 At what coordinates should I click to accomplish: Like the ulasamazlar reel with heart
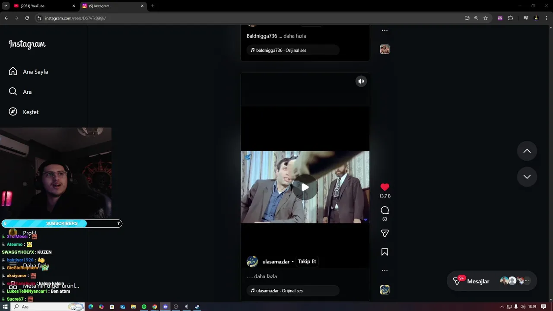click(x=385, y=187)
